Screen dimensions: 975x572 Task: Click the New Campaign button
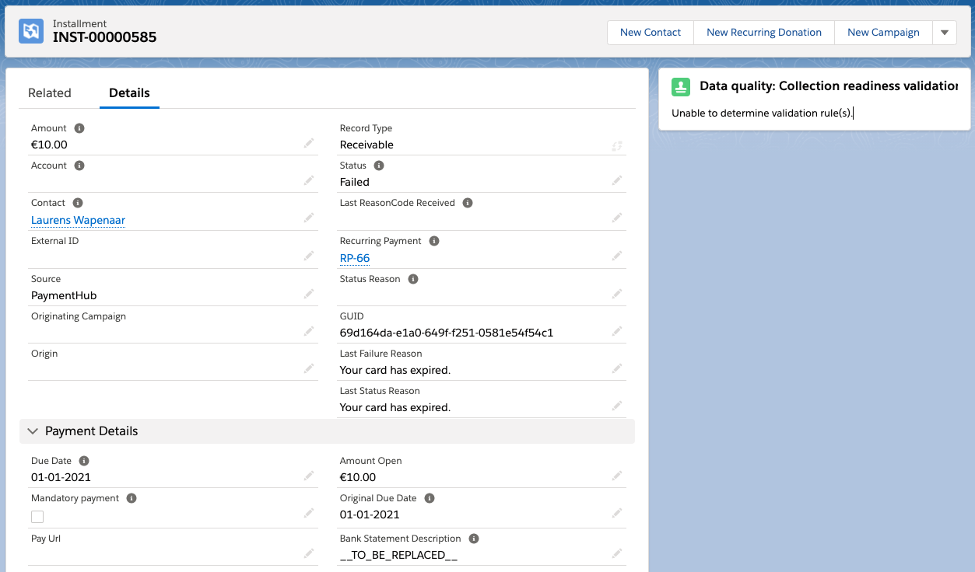(883, 33)
